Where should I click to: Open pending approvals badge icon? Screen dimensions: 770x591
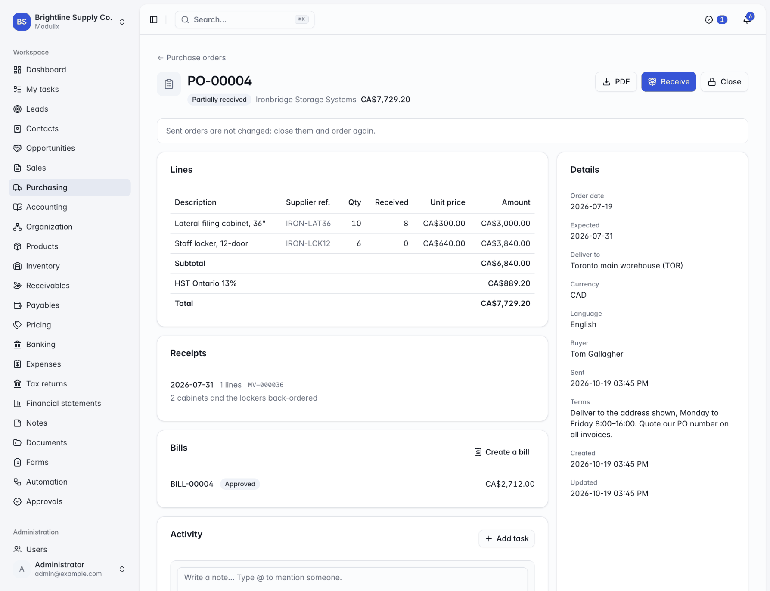[716, 19]
